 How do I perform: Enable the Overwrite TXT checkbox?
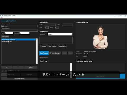pyautogui.click(x=58, y=46)
